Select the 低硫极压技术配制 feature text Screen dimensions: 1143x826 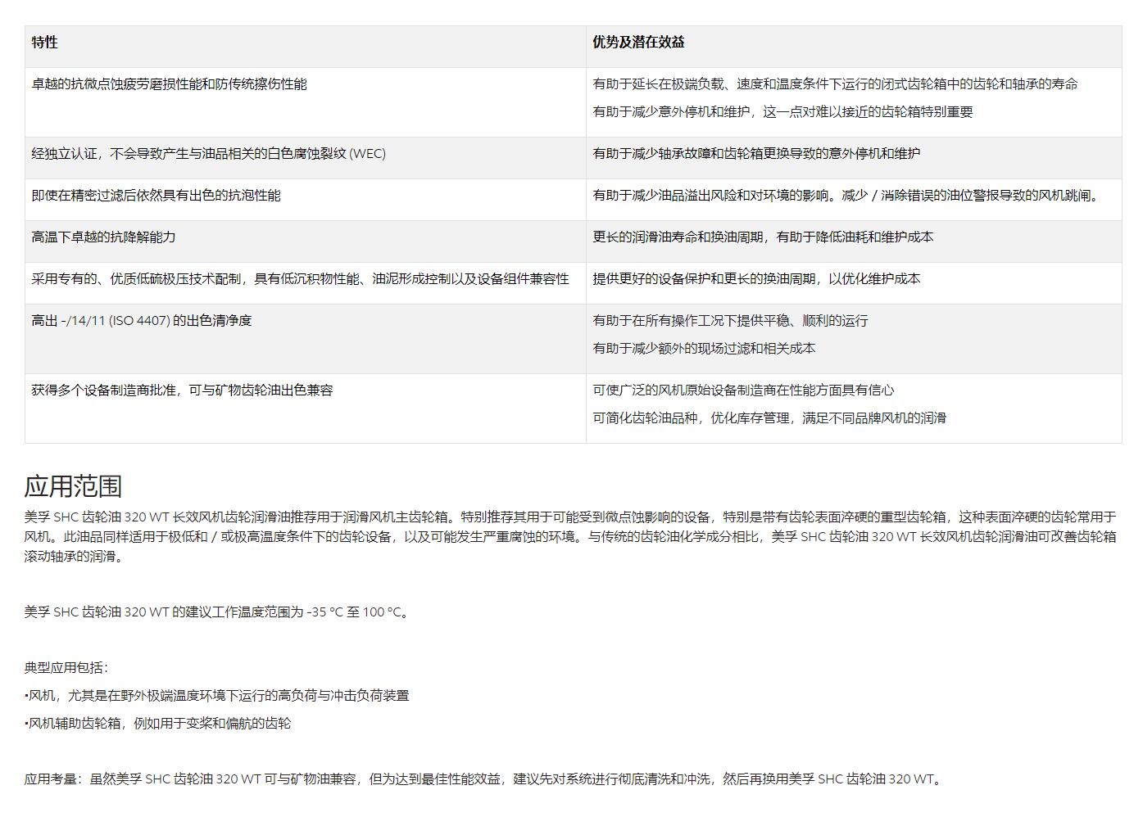tap(301, 279)
